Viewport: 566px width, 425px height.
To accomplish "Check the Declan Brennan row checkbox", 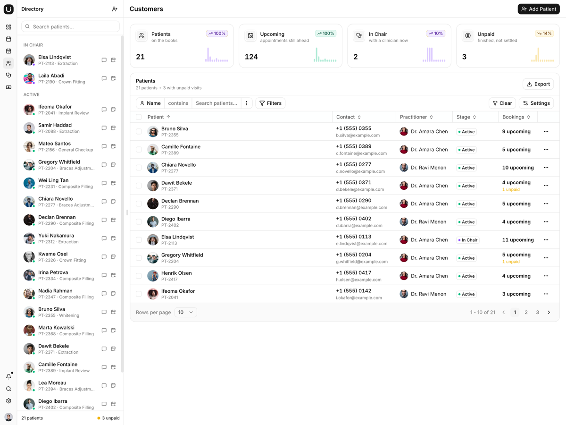I will coord(139,204).
